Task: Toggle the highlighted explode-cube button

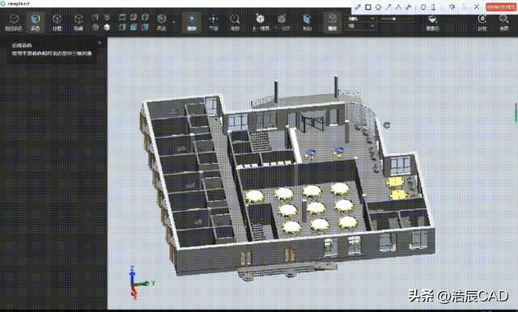Action: (332, 22)
